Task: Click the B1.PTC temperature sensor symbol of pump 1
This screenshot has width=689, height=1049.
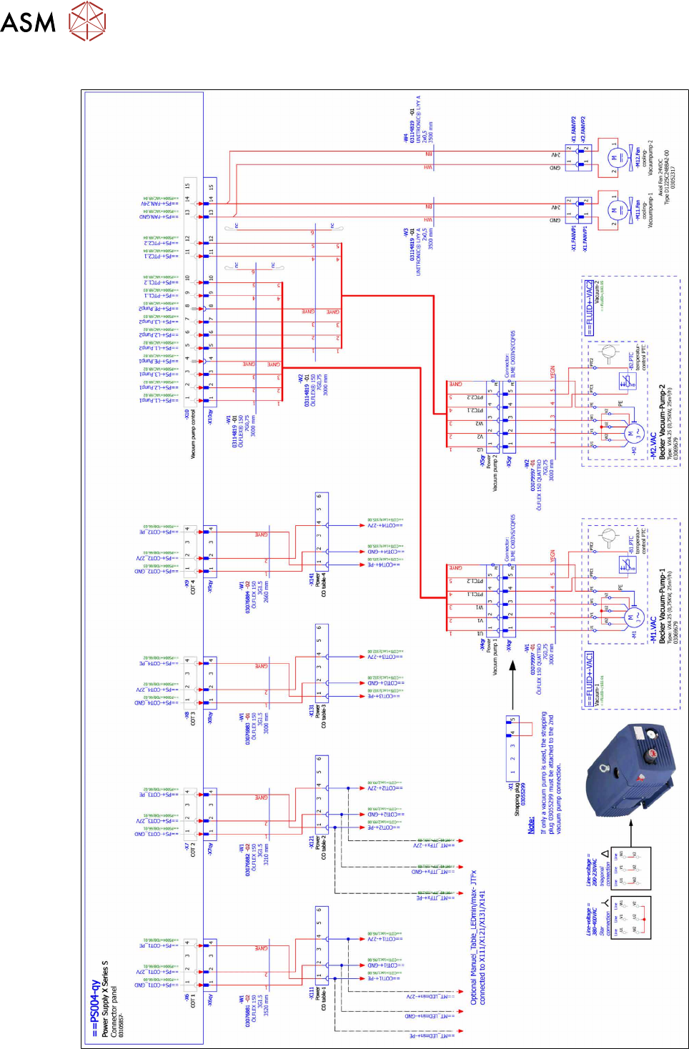Action: [628, 565]
